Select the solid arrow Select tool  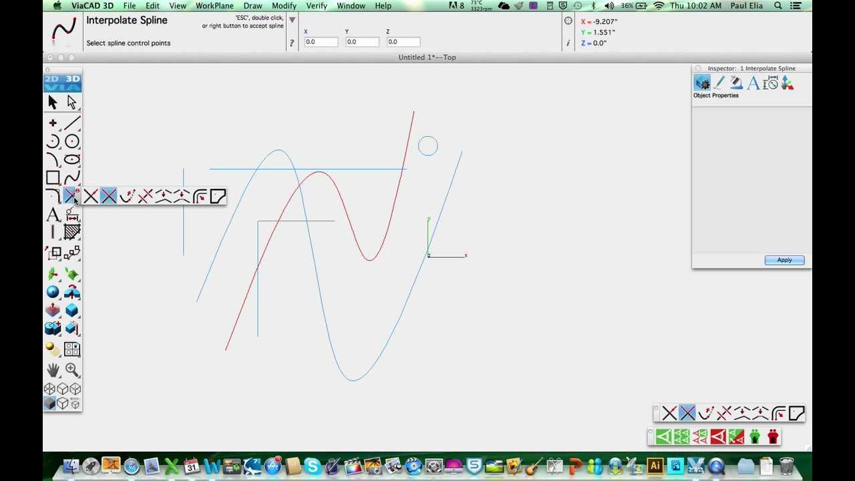click(x=53, y=102)
